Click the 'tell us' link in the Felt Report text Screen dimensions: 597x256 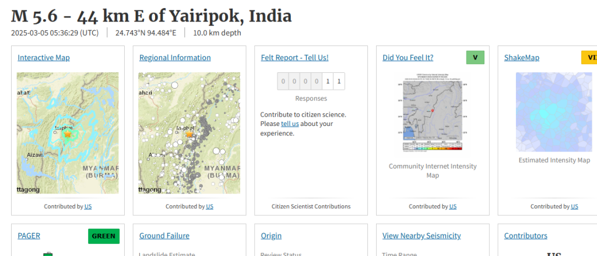pos(290,124)
